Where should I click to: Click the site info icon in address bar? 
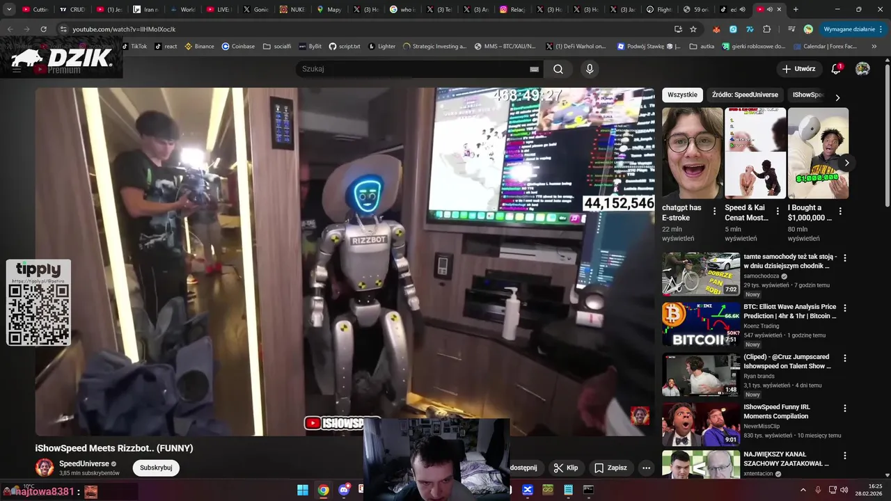click(63, 29)
